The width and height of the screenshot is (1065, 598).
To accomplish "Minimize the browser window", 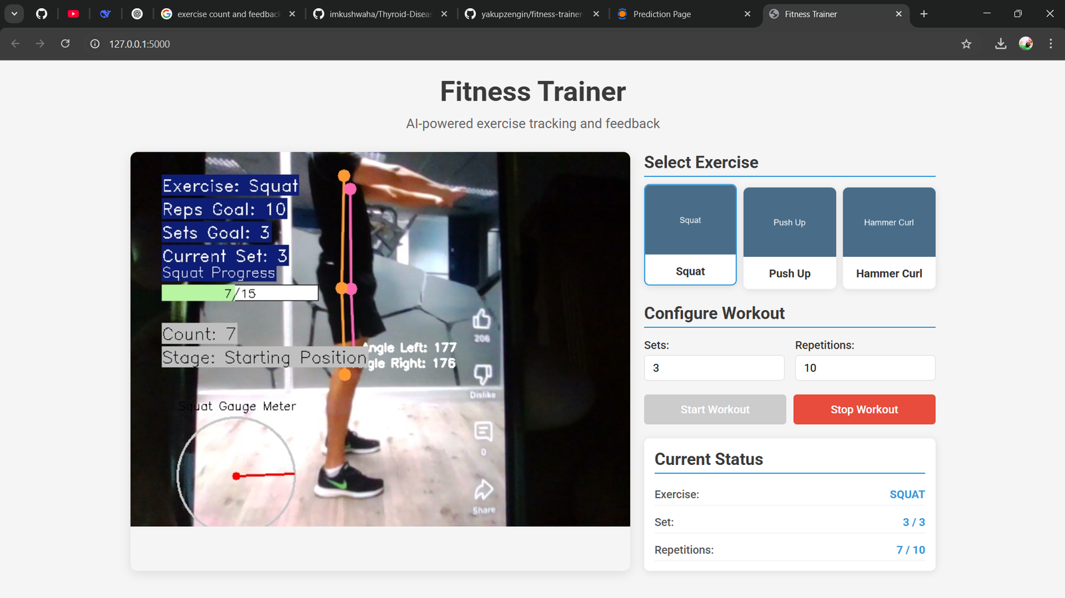I will coord(986,14).
